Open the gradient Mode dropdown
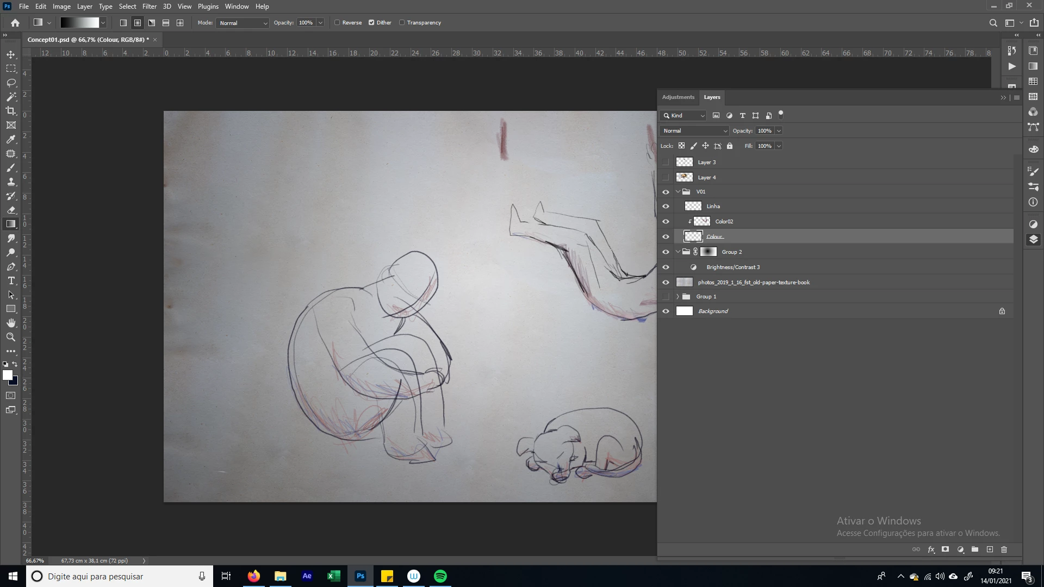 243,23
